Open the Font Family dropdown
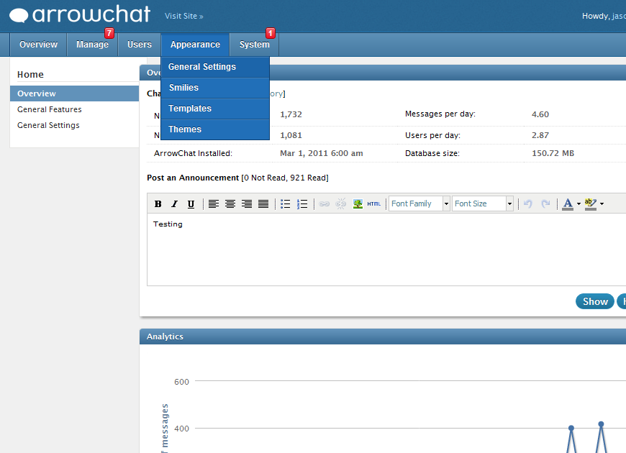626x453 pixels. pyautogui.click(x=419, y=204)
